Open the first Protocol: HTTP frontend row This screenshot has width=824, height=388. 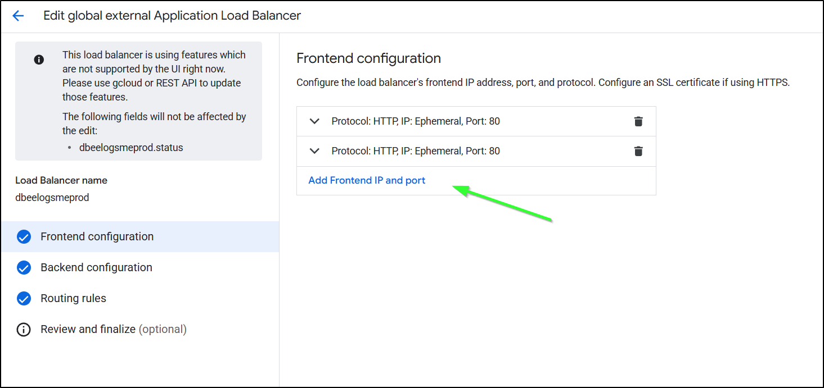coord(416,121)
